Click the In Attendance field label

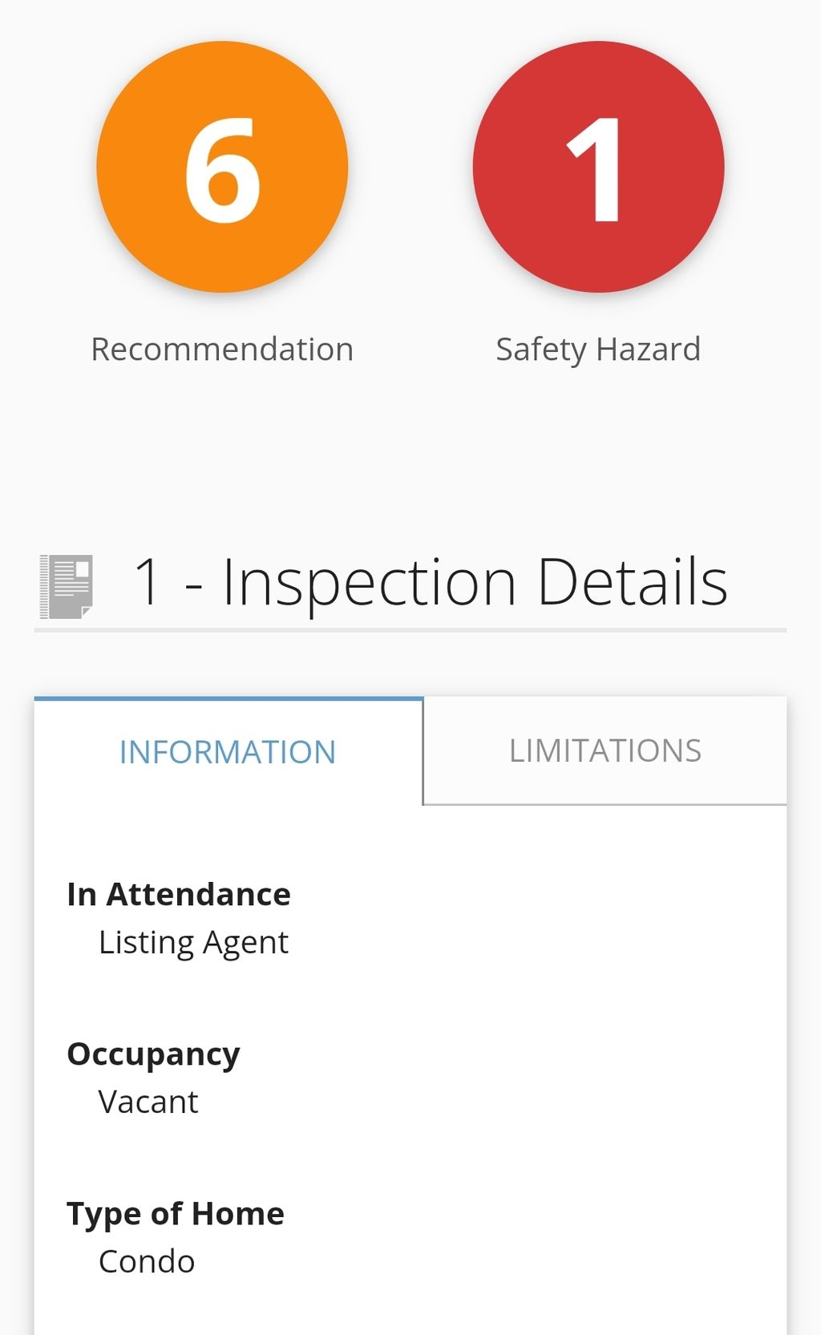(x=179, y=894)
